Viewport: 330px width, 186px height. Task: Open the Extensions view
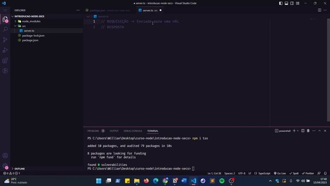click(x=5, y=61)
